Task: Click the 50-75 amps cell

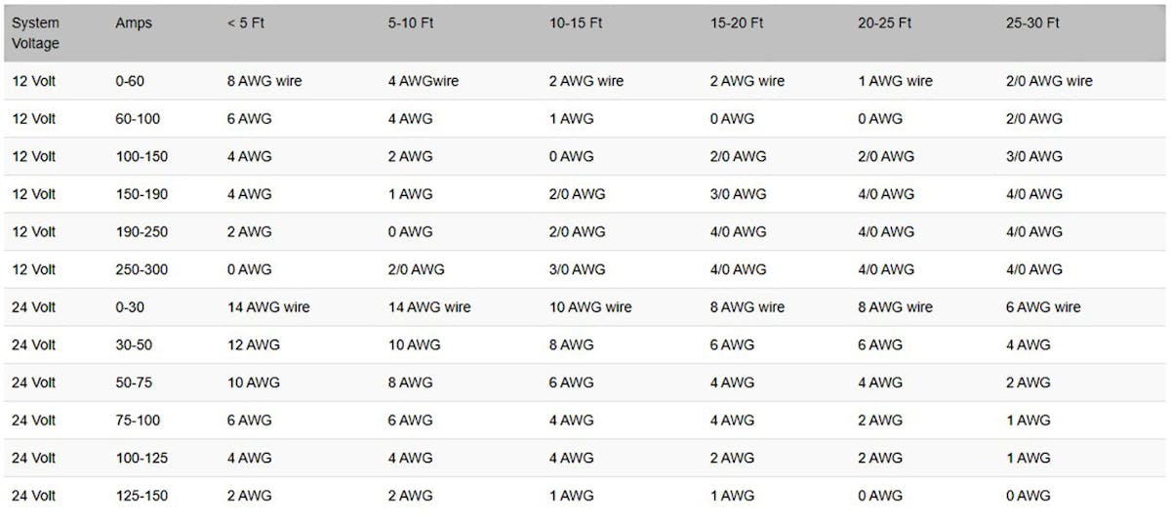Action: point(134,383)
